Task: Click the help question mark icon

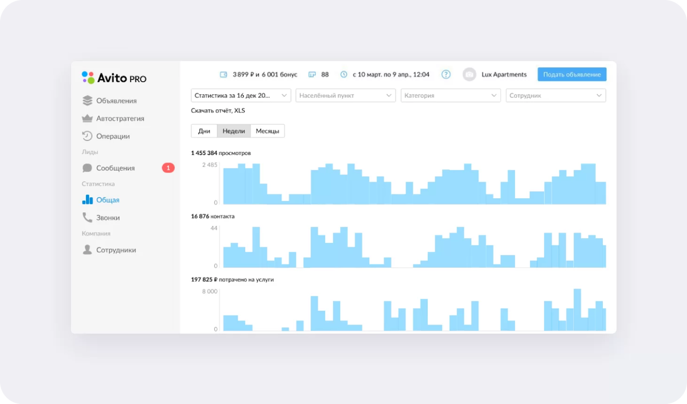Action: click(446, 74)
